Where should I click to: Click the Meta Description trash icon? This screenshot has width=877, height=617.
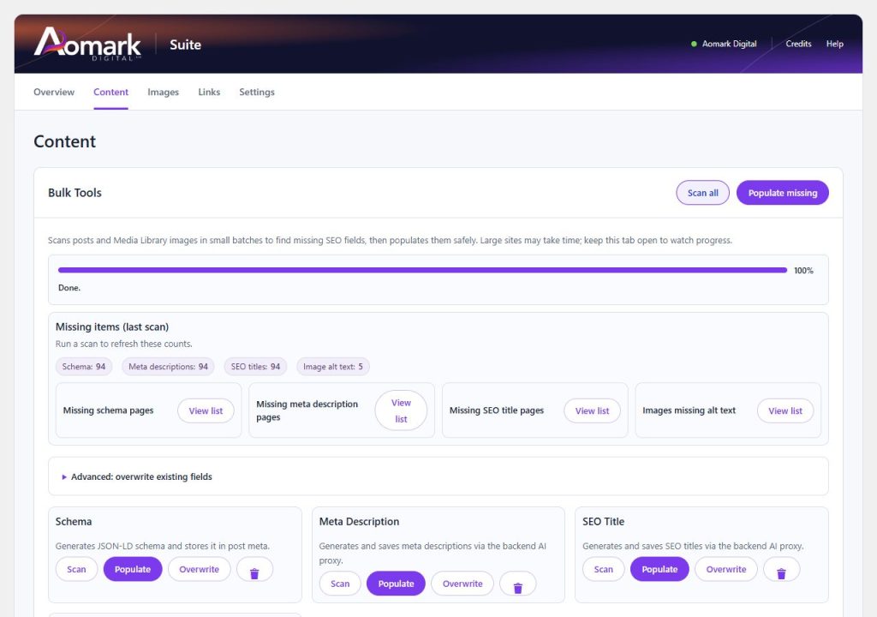click(x=518, y=584)
